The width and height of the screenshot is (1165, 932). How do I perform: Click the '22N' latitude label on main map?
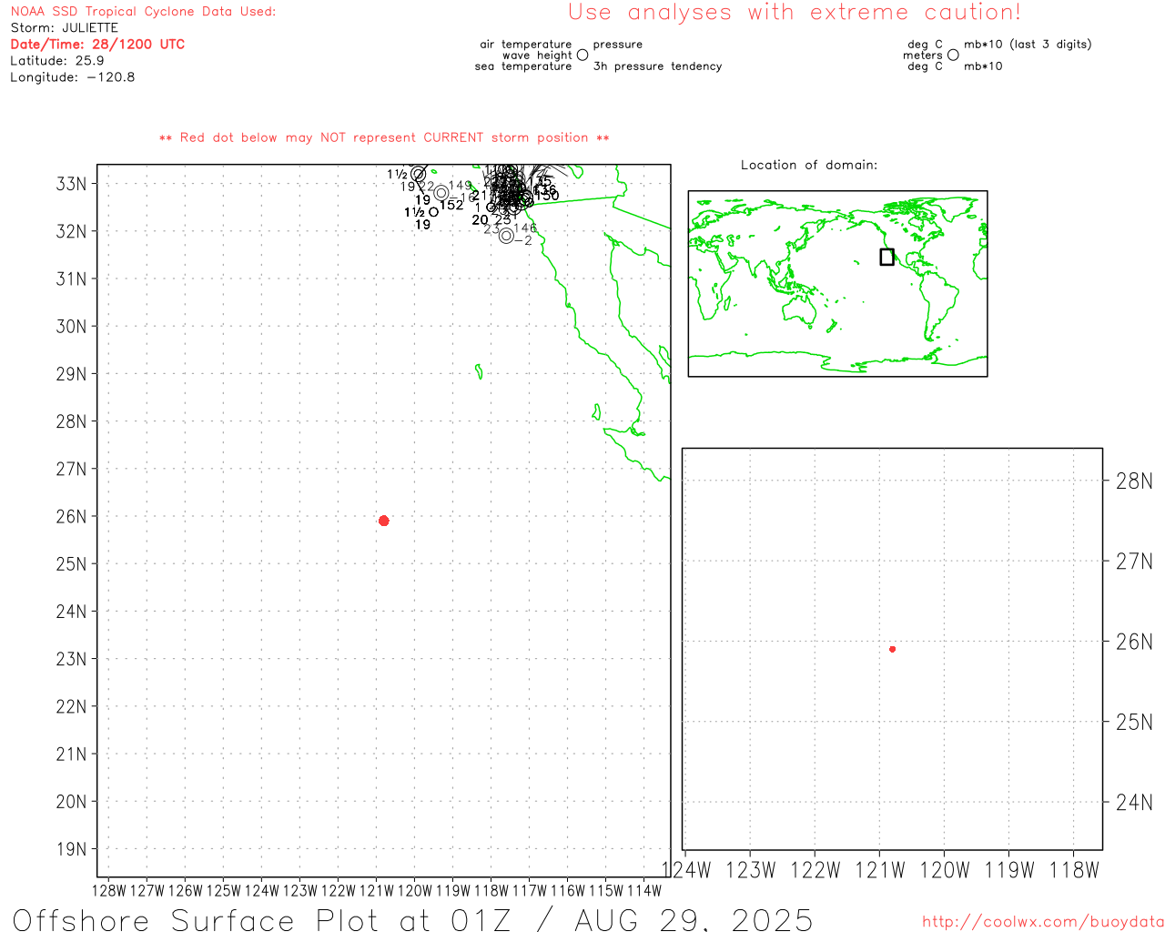click(71, 707)
